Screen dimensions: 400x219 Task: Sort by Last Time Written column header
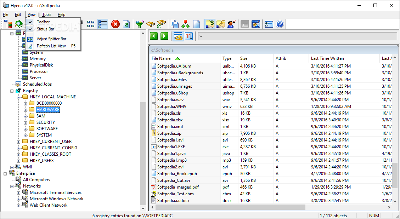point(344,58)
